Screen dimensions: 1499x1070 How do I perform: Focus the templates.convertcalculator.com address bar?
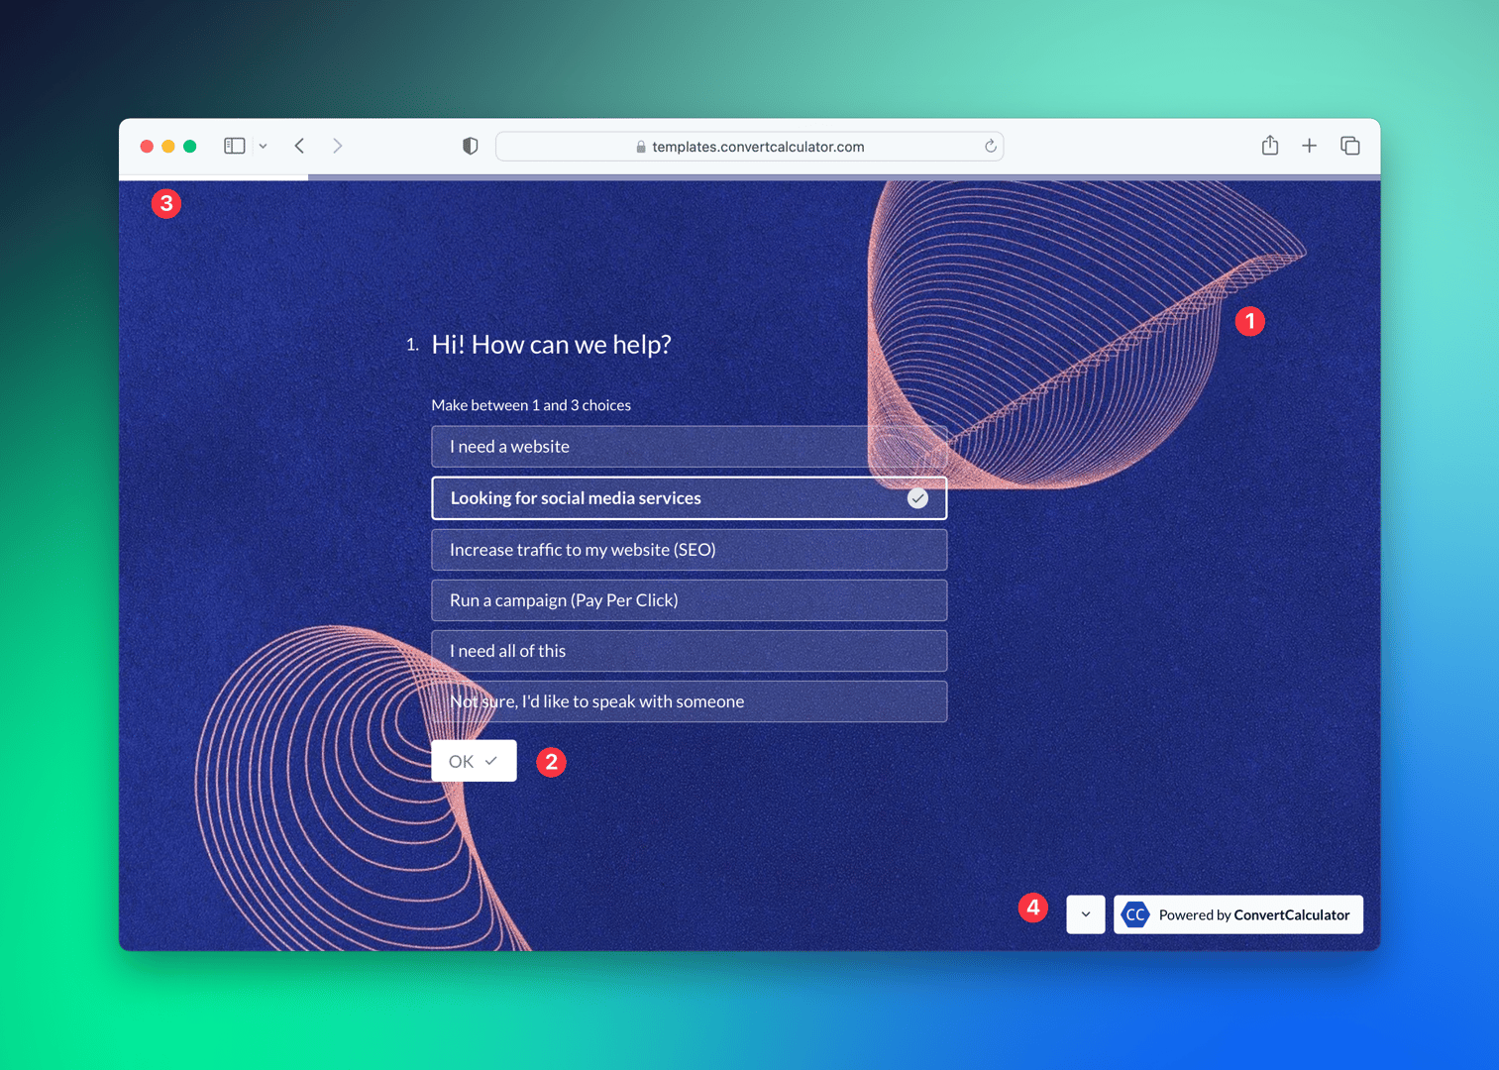(749, 147)
